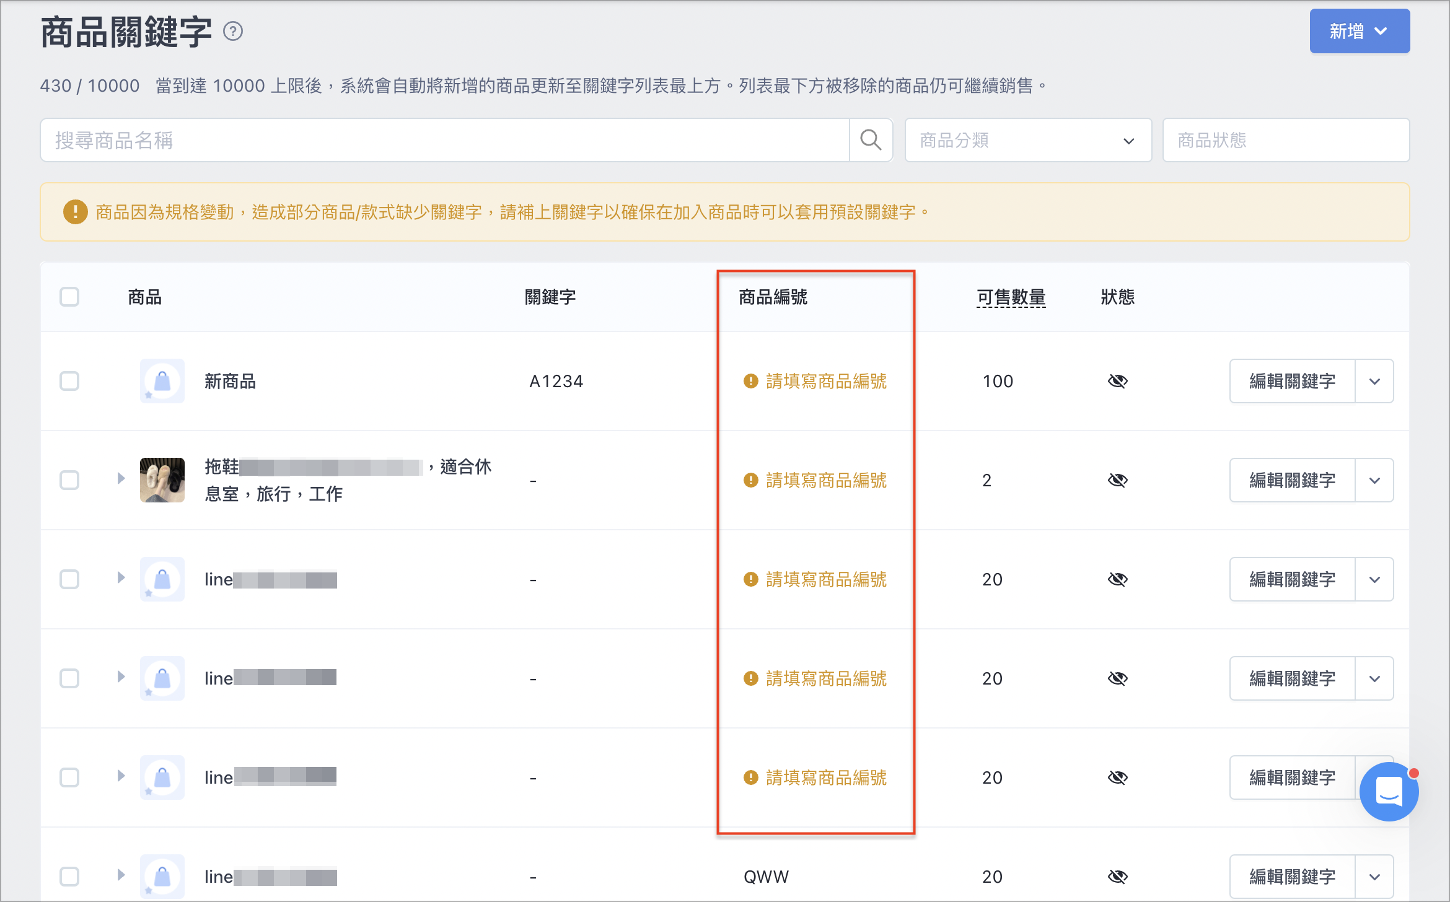
Task: Click the 搜尋商品名稱 search field
Action: (444, 140)
